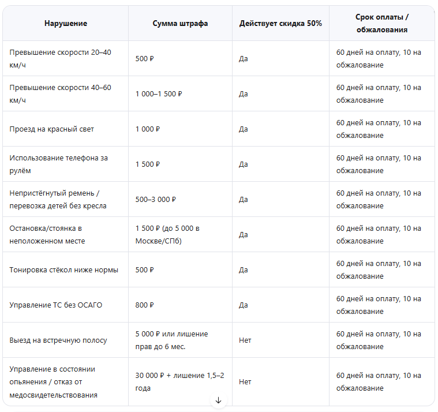Select 'Тонировка стёкол ниже нормы' cell
Viewport: 438px width, 412px height.
click(x=66, y=269)
